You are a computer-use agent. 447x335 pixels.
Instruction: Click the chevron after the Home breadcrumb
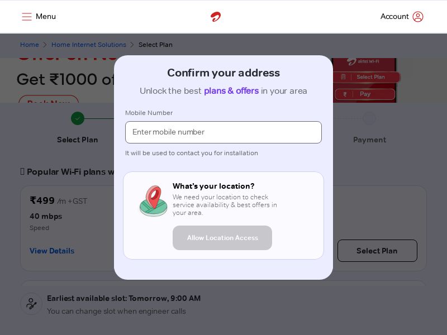[45, 45]
